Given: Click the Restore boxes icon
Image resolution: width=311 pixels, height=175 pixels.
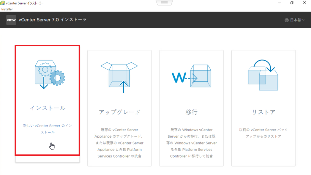Looking at the screenshot, I should tap(263, 75).
